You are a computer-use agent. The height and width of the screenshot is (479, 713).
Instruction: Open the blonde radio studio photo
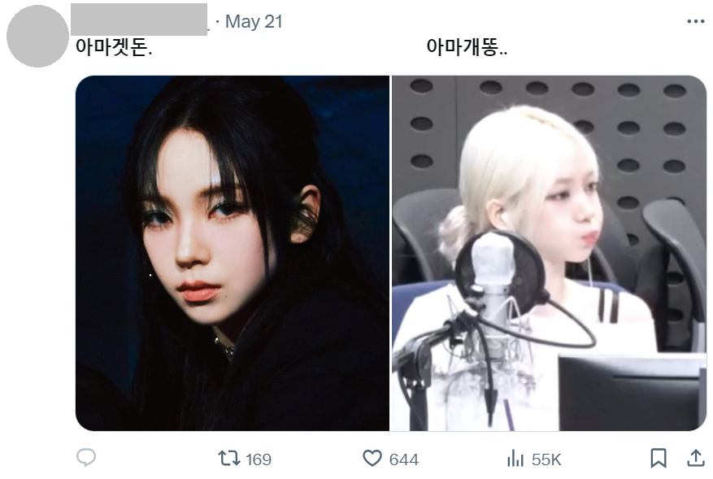pyautogui.click(x=550, y=253)
